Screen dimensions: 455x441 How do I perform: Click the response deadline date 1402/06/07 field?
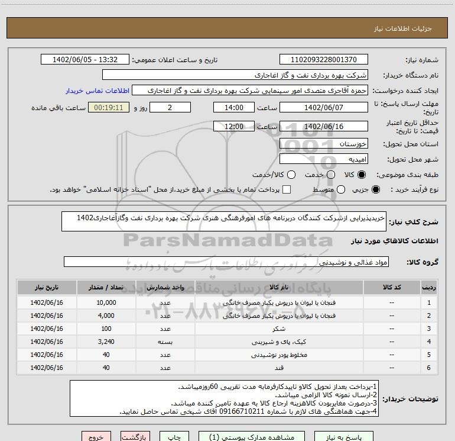[x=324, y=107]
